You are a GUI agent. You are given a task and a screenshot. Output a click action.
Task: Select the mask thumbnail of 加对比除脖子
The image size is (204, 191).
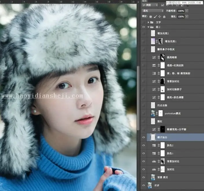tap(163, 89)
